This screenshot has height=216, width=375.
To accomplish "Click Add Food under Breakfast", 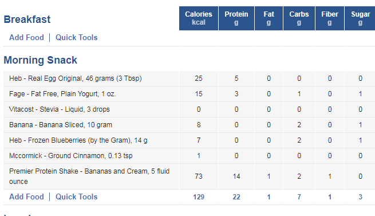I will click(26, 38).
